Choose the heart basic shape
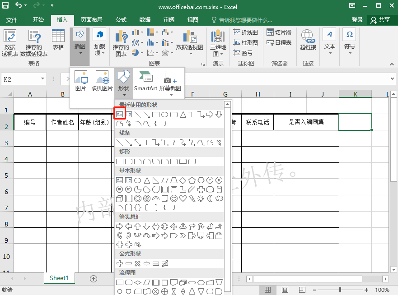398x295 pixels. point(183,198)
